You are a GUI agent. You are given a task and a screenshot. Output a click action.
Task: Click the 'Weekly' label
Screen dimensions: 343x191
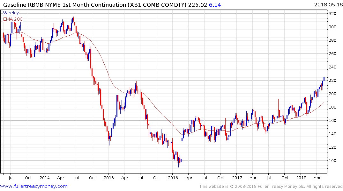11,13
